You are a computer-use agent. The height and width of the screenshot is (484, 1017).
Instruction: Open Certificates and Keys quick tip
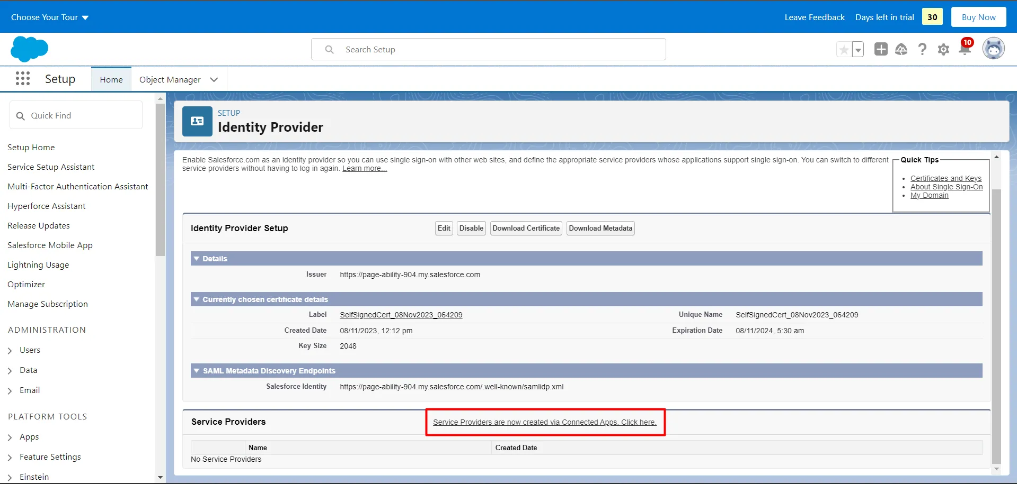[x=946, y=179]
